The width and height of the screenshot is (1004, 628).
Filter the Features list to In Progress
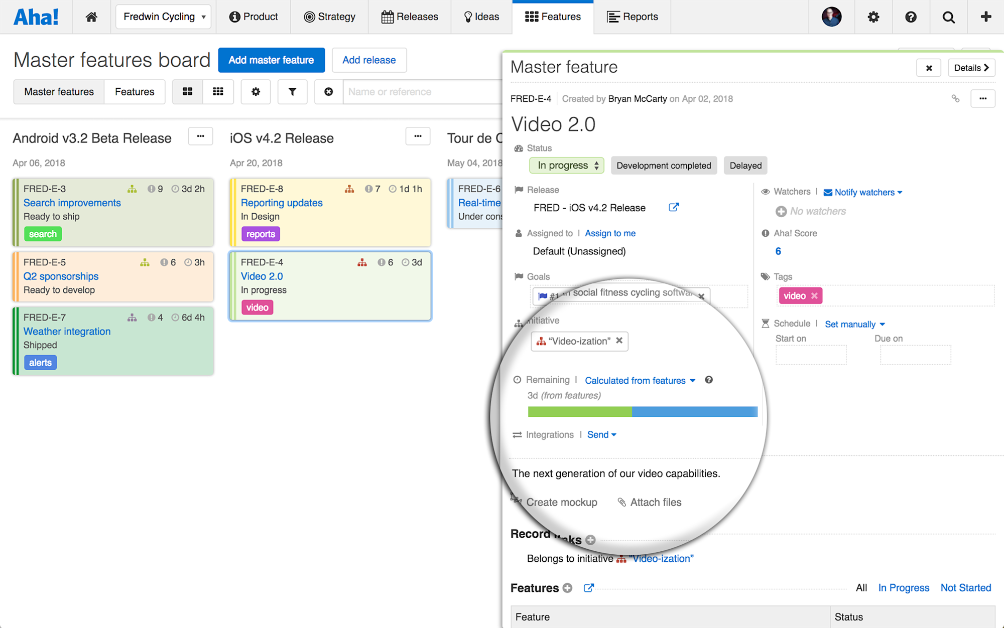tap(903, 587)
